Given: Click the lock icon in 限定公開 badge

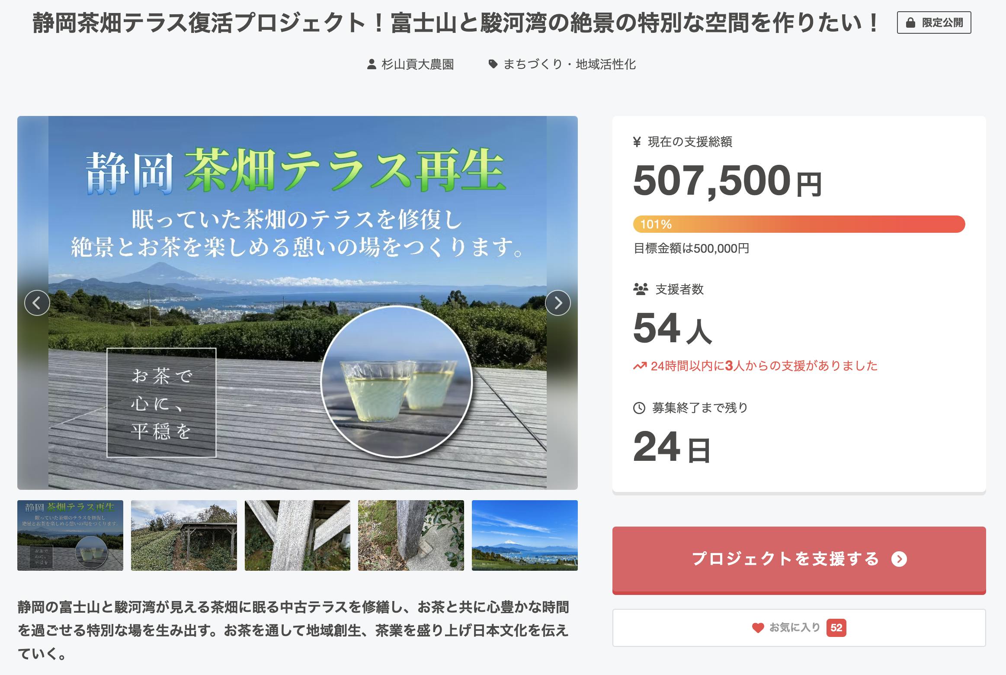Looking at the screenshot, I should (910, 23).
